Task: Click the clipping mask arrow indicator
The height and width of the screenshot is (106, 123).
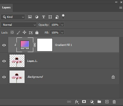Action: [x=15, y=45]
